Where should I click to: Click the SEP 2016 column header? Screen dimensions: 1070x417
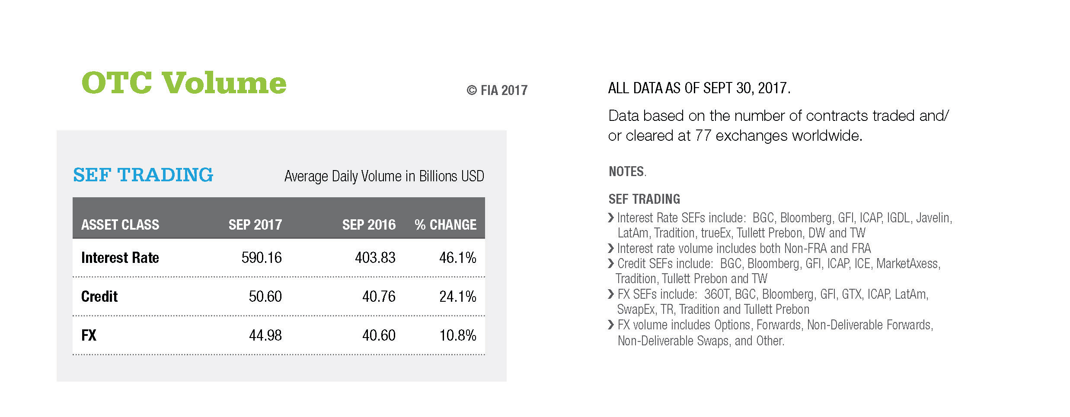coord(369,225)
